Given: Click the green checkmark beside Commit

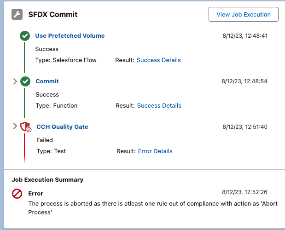Looking at the screenshot, I should pos(25,81).
